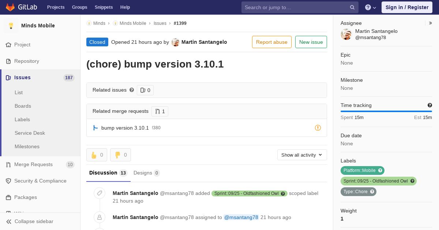Open Boards under Issues in sidebar
Screen dimensions: 439x230
23,106
